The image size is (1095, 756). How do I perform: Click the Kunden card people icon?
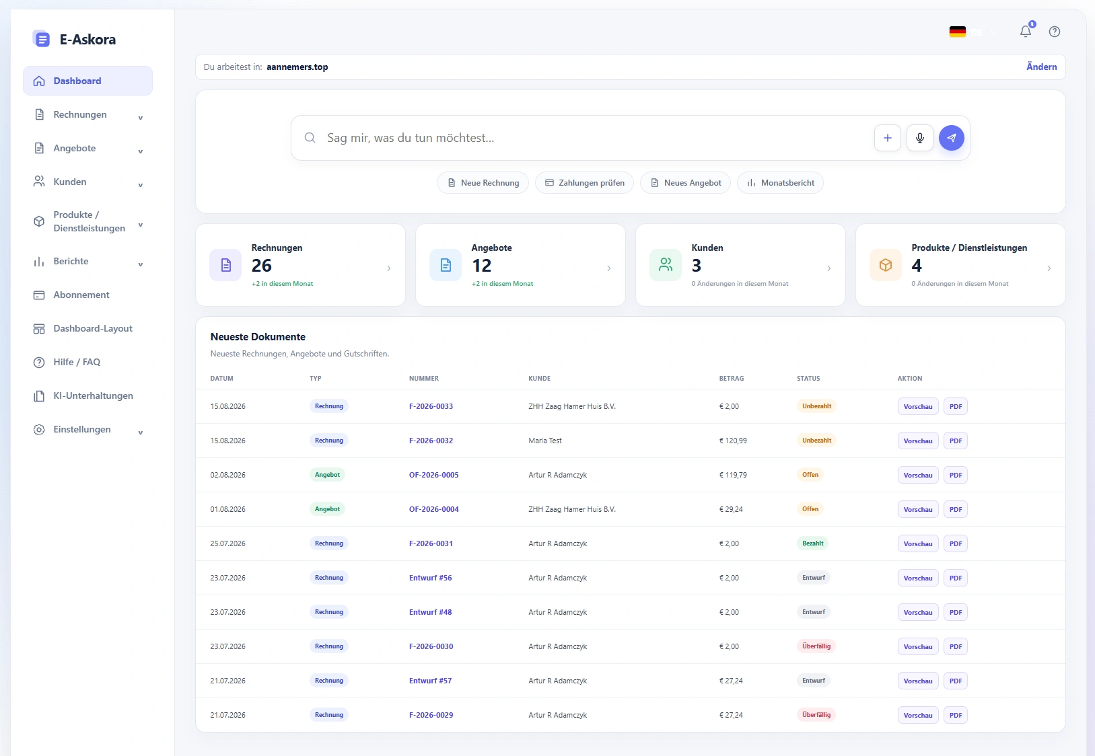tap(666, 265)
